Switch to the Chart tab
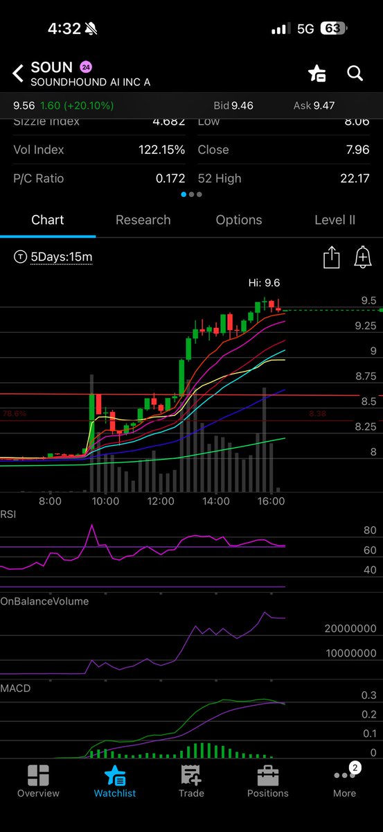This screenshot has height=832, width=383. pyautogui.click(x=48, y=220)
